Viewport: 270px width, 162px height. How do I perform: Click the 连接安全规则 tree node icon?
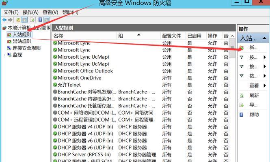click(9, 48)
